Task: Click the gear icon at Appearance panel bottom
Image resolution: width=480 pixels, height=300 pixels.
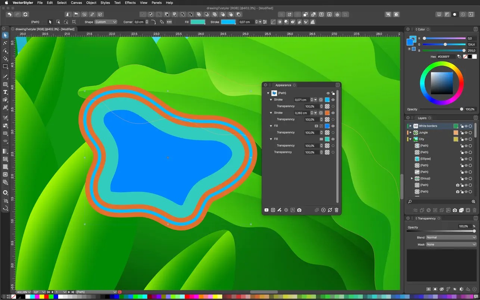Action: click(286, 210)
